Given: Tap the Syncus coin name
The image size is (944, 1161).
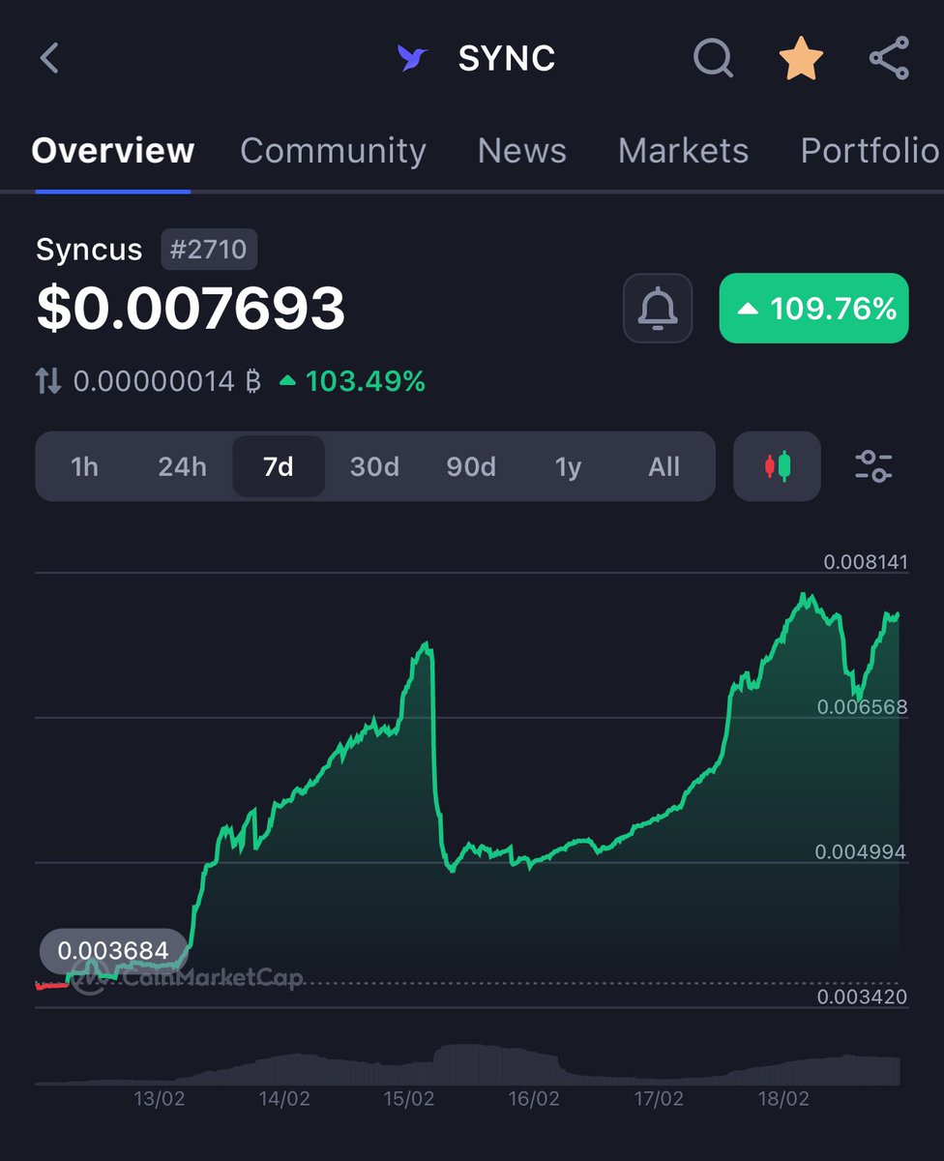Looking at the screenshot, I should [89, 250].
